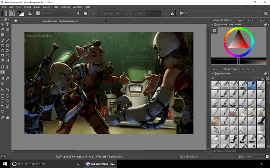
Task: Select the Zoom magnifier tool
Action: tap(3, 118)
